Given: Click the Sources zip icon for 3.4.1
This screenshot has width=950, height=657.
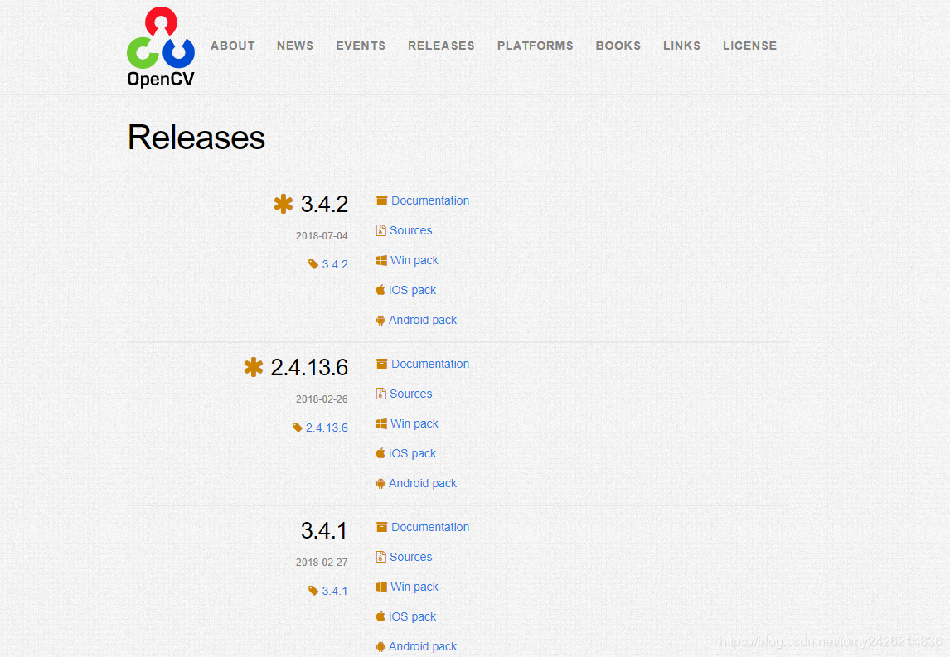Looking at the screenshot, I should pos(381,557).
